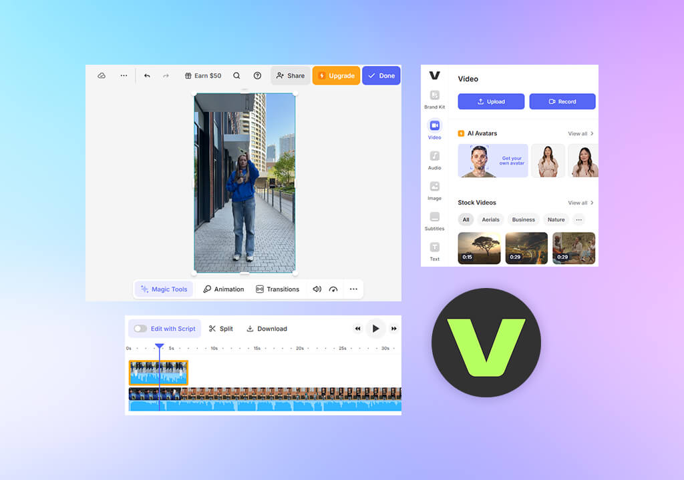Click the Upload button
This screenshot has height=480, width=684.
491,101
